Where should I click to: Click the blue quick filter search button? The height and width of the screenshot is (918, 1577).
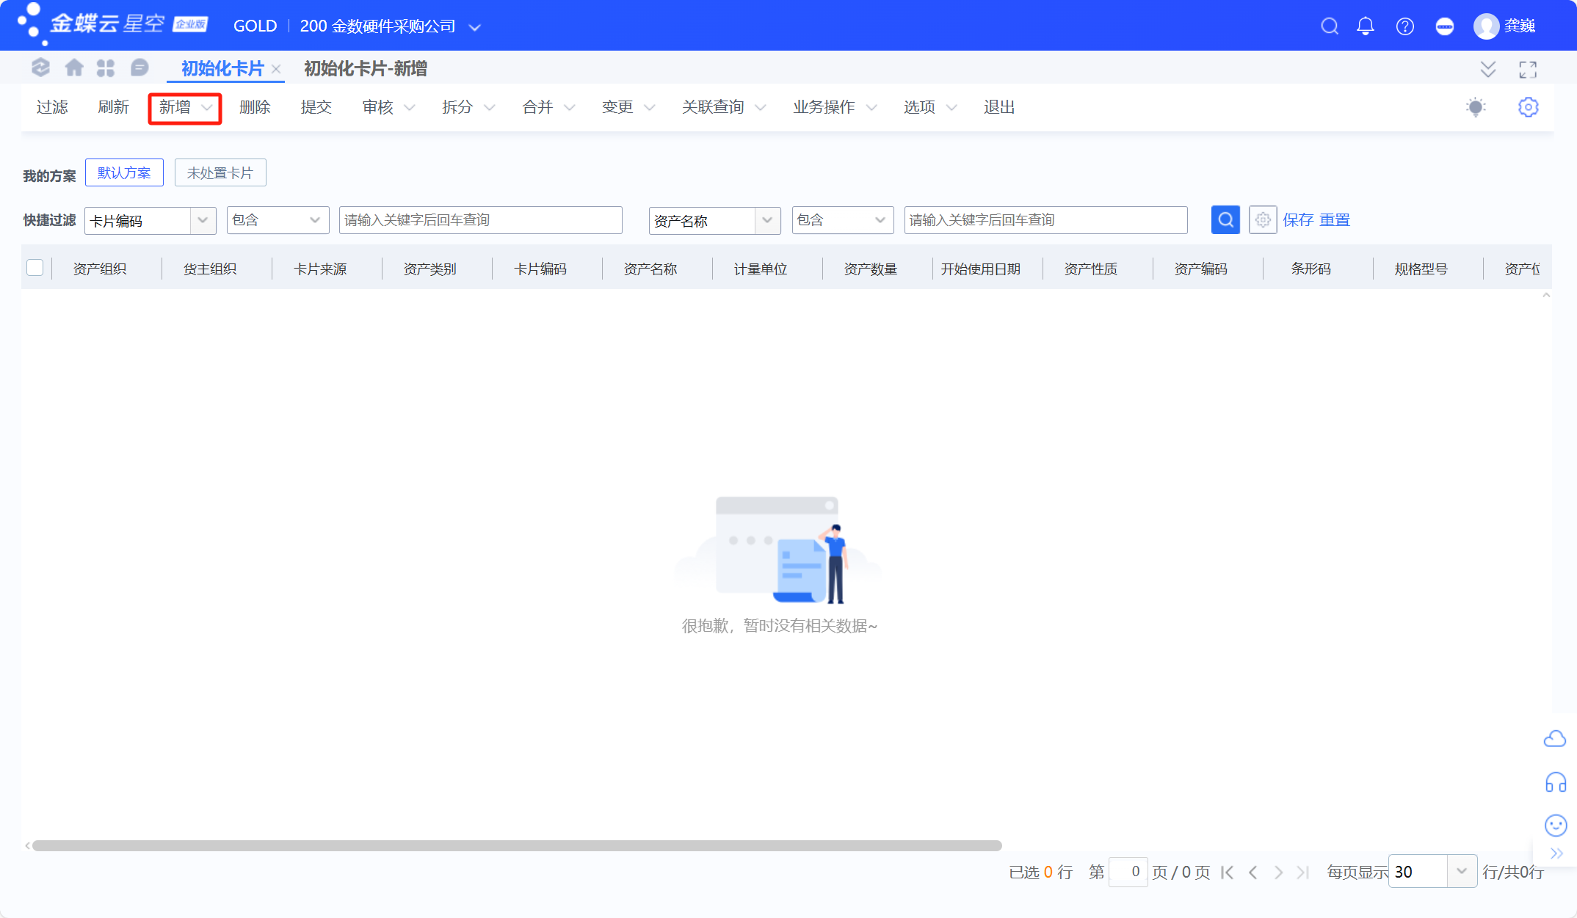tap(1225, 220)
